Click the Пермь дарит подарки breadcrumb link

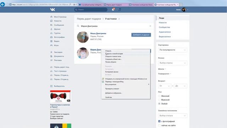tap(89, 19)
